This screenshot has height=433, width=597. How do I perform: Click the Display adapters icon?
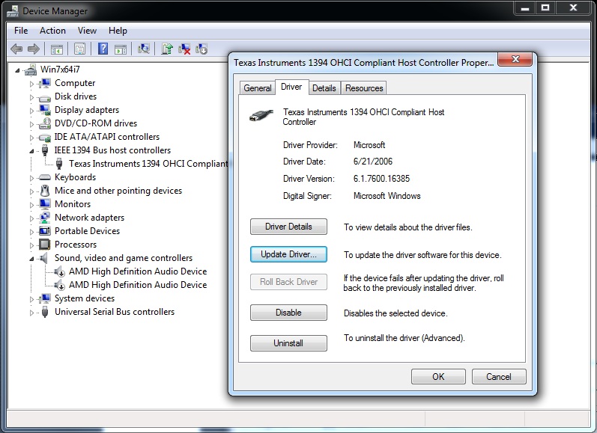[44, 110]
